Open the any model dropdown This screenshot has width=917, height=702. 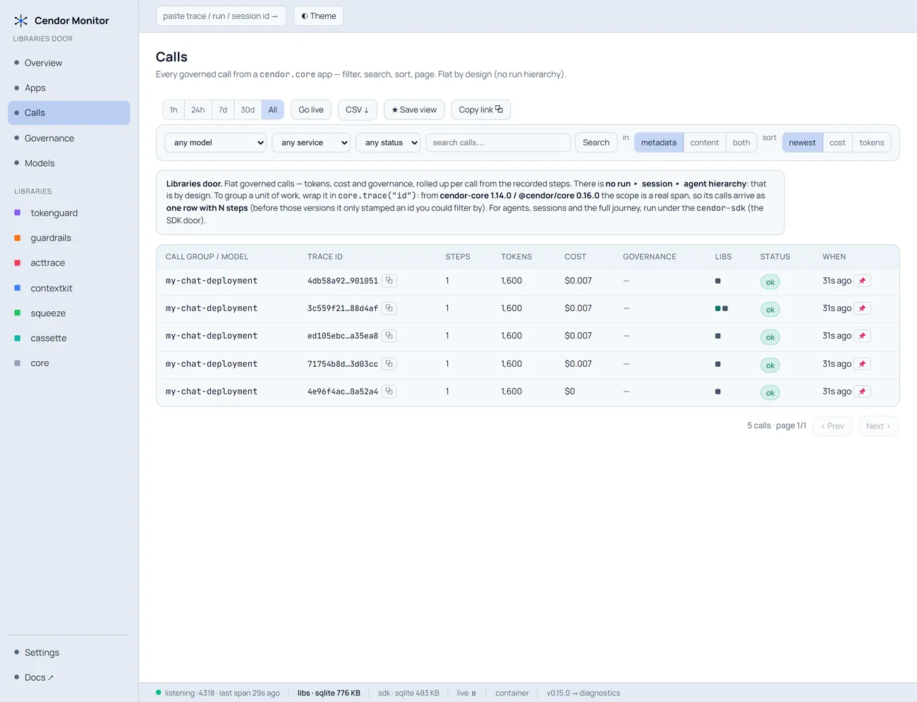coord(215,143)
